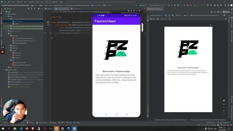Open the Layout Inspector tool window
This screenshot has height=131, width=233.
click(223, 123)
